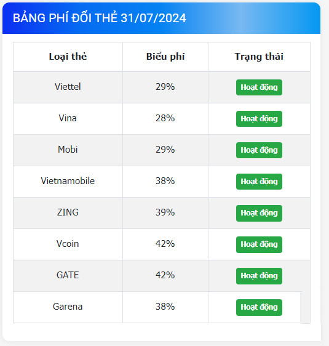Select the Trạng thái column header
This screenshot has height=346, width=329.
259,57
